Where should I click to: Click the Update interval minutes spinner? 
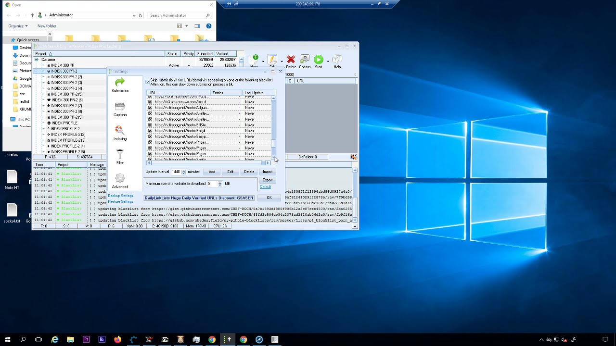[183, 172]
